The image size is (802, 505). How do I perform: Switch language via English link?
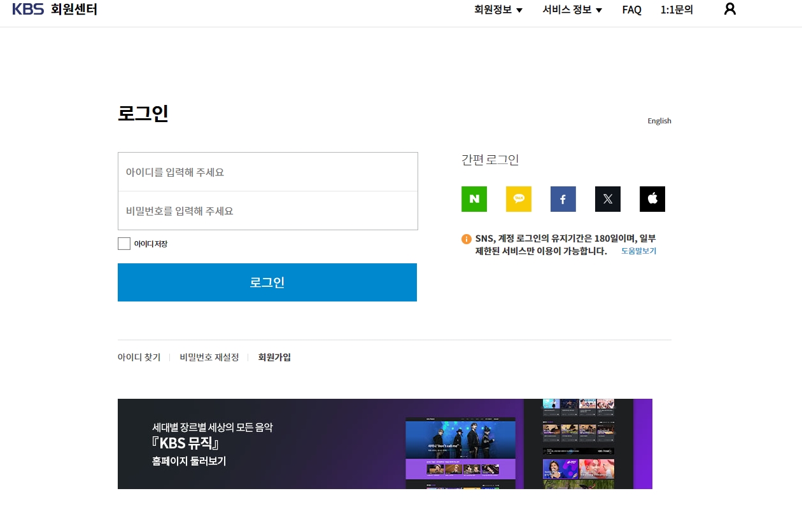coord(659,121)
